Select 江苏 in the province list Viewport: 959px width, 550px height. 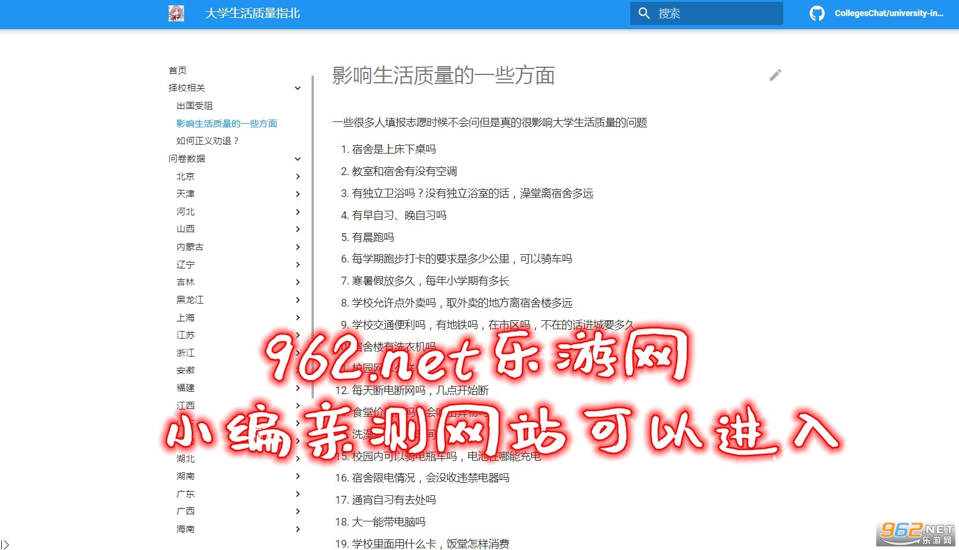click(x=185, y=335)
